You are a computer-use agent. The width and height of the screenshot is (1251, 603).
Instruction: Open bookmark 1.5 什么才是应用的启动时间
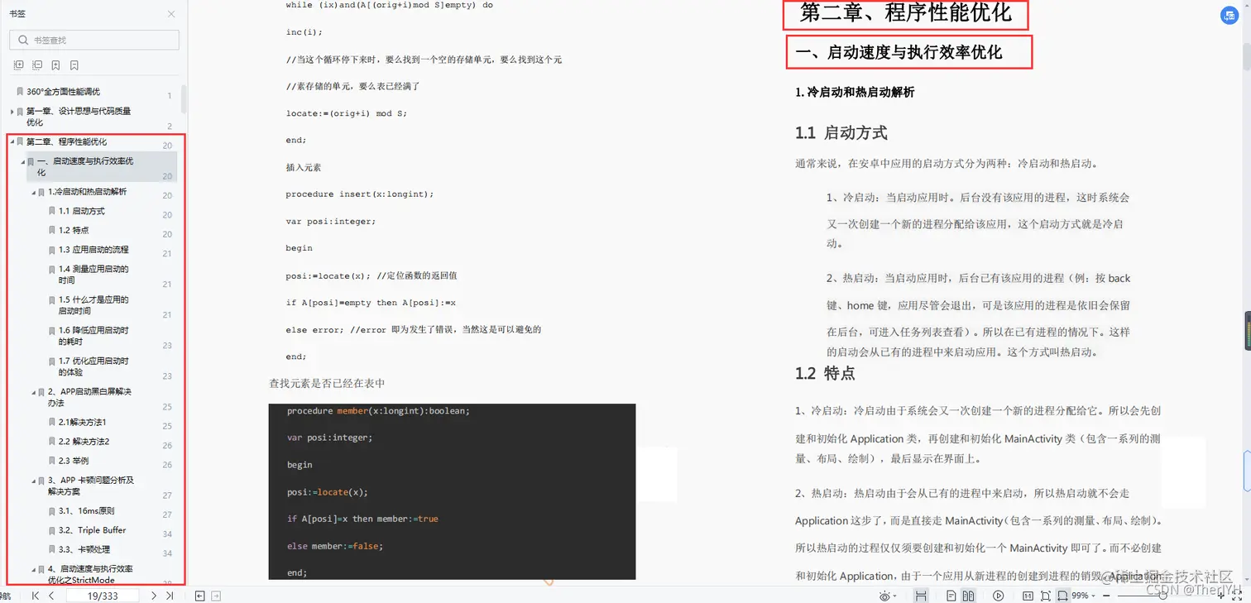[93, 305]
